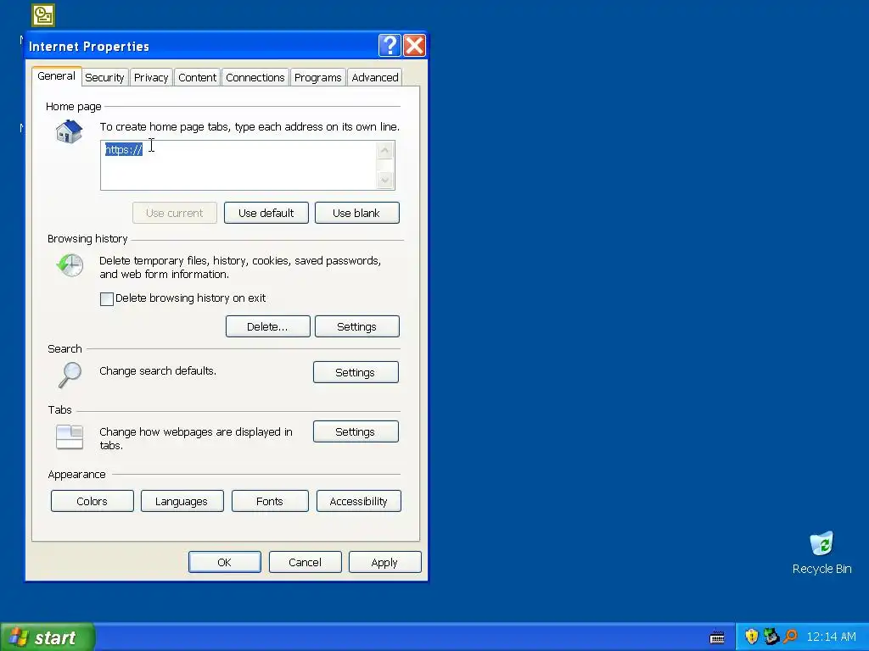This screenshot has height=651, width=869.
Task: Click the Use default button
Action: pyautogui.click(x=266, y=213)
